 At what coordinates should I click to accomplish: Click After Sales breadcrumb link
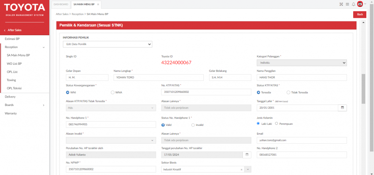click(x=62, y=14)
